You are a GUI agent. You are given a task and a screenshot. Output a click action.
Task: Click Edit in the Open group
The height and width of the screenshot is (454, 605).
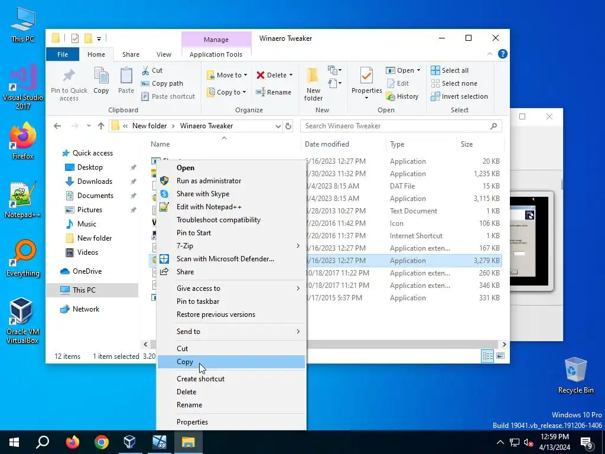(x=398, y=83)
